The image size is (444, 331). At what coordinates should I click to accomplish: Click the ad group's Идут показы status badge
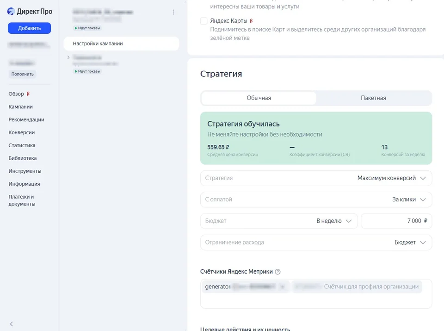tap(87, 71)
